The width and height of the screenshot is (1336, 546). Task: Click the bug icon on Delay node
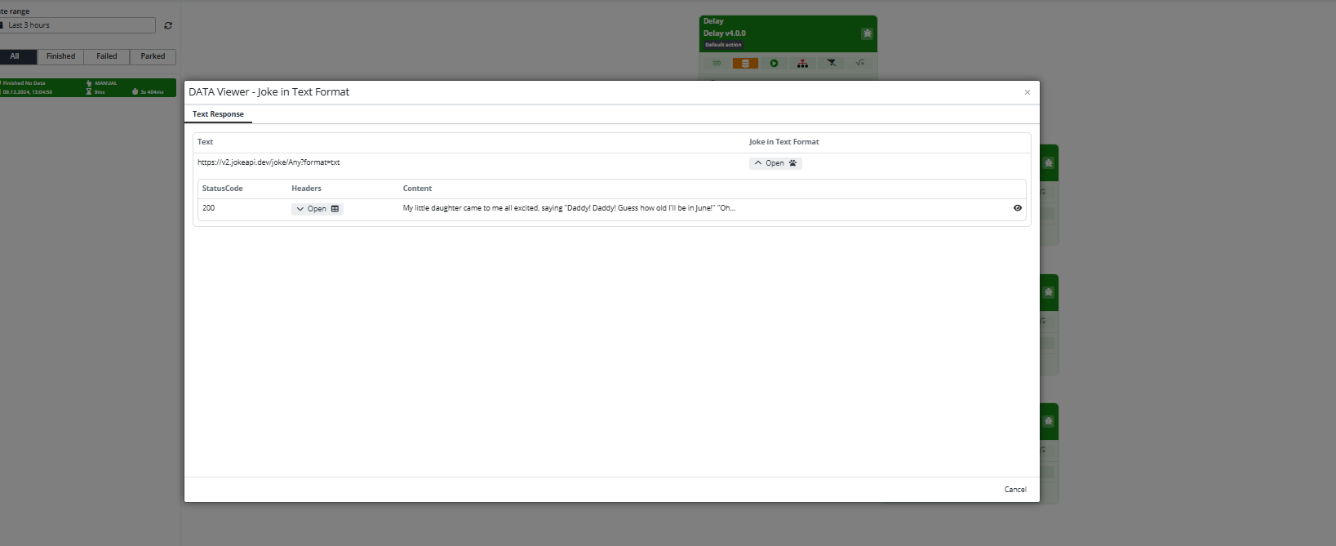(867, 33)
